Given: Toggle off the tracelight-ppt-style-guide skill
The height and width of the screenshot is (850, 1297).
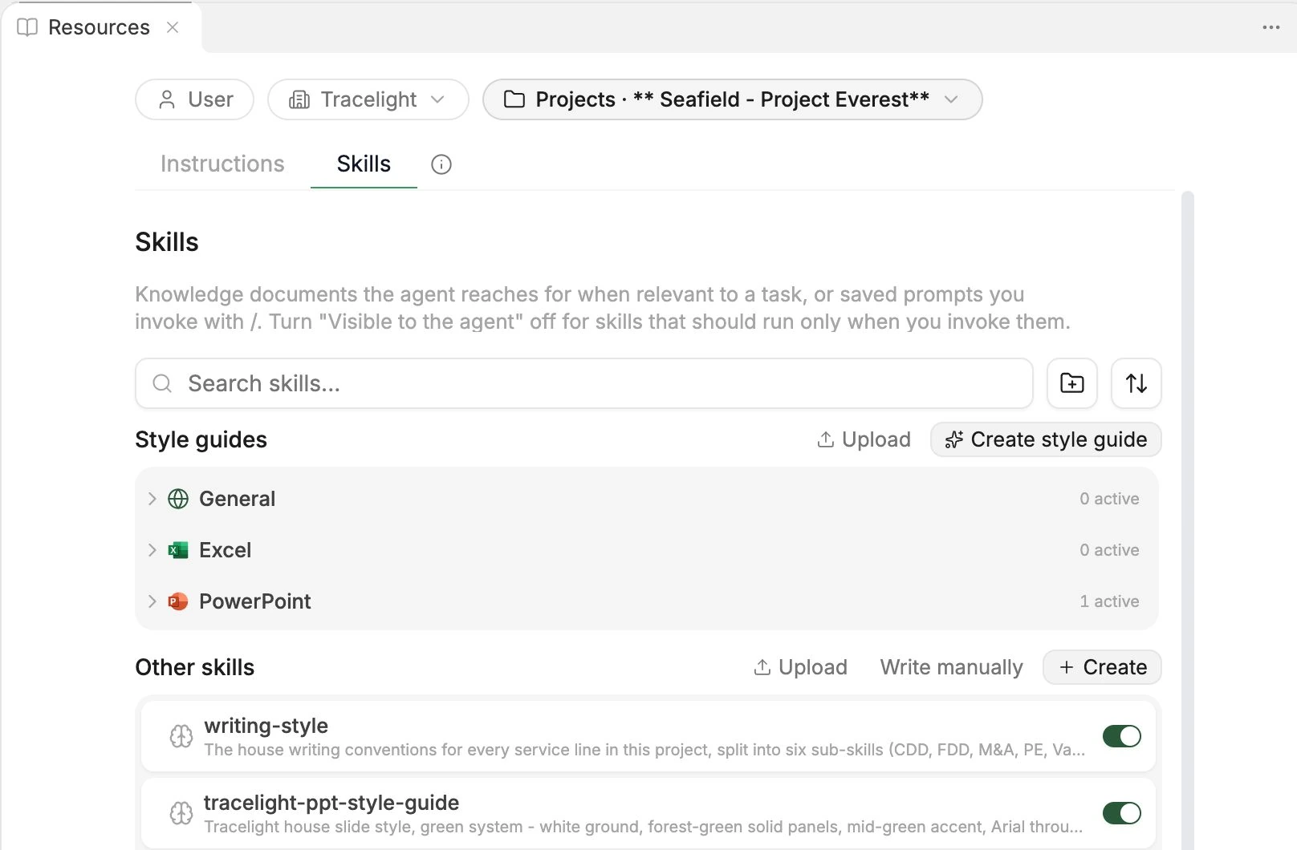Looking at the screenshot, I should pyautogui.click(x=1122, y=813).
